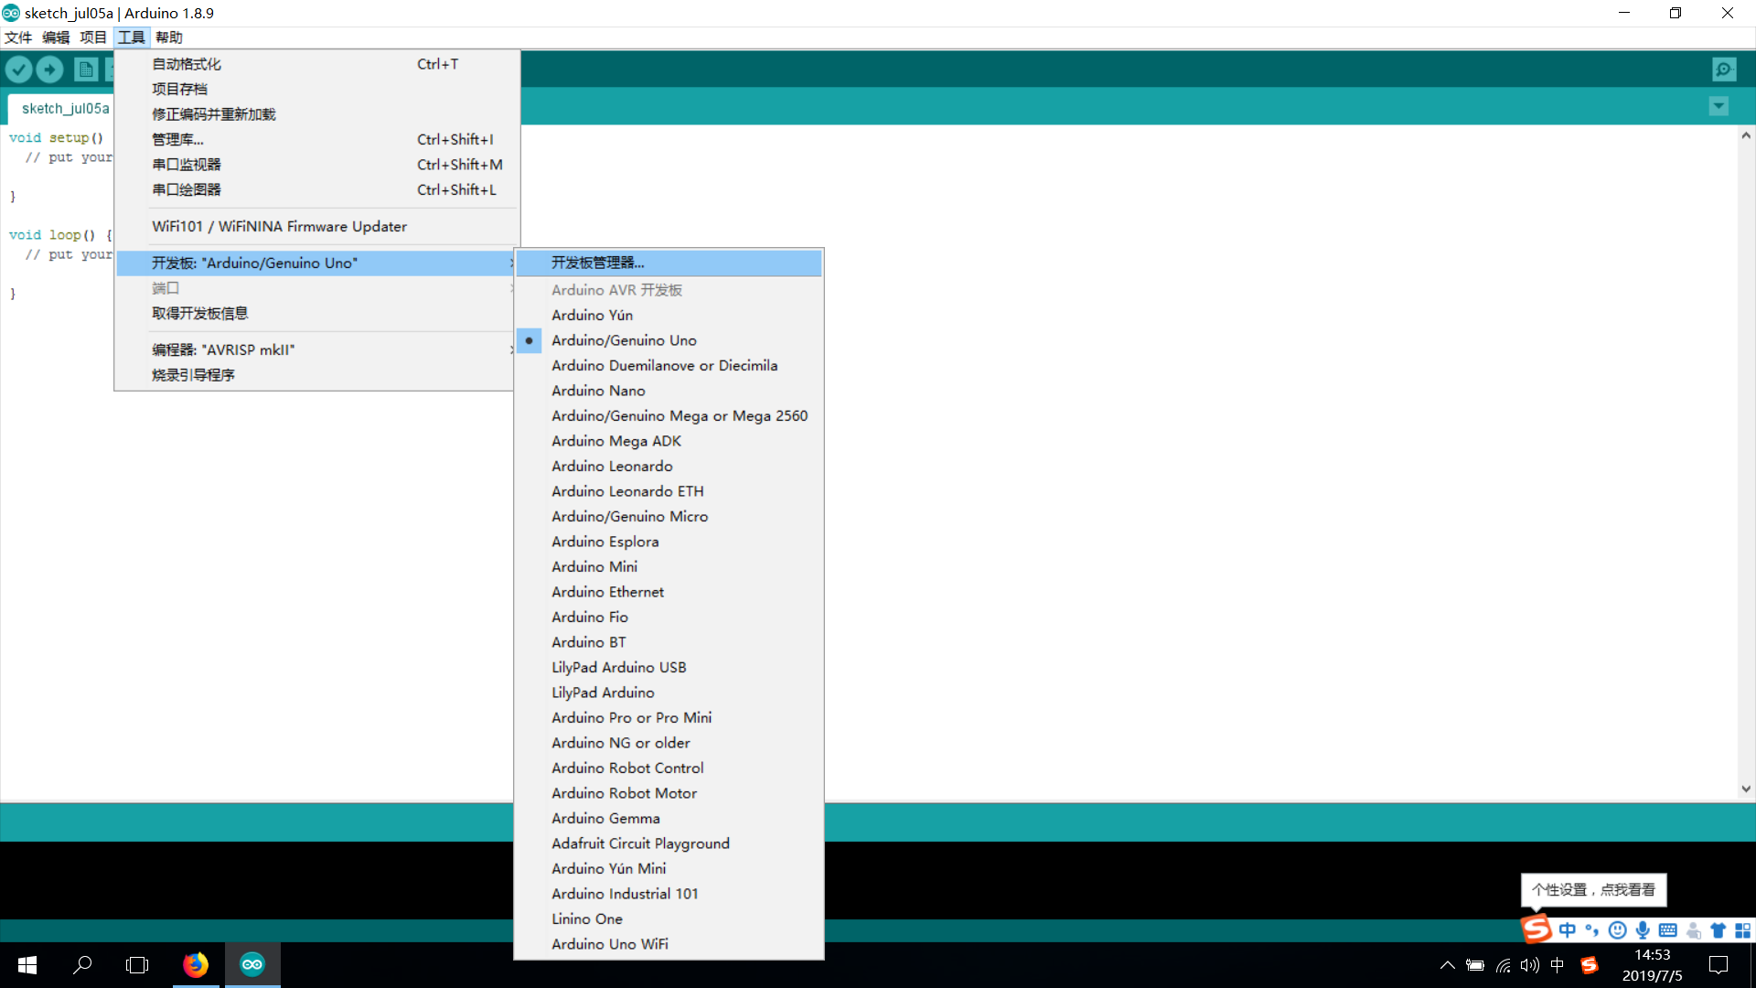
Task: Switch to the sketch_jul05a tab
Action: click(65, 108)
